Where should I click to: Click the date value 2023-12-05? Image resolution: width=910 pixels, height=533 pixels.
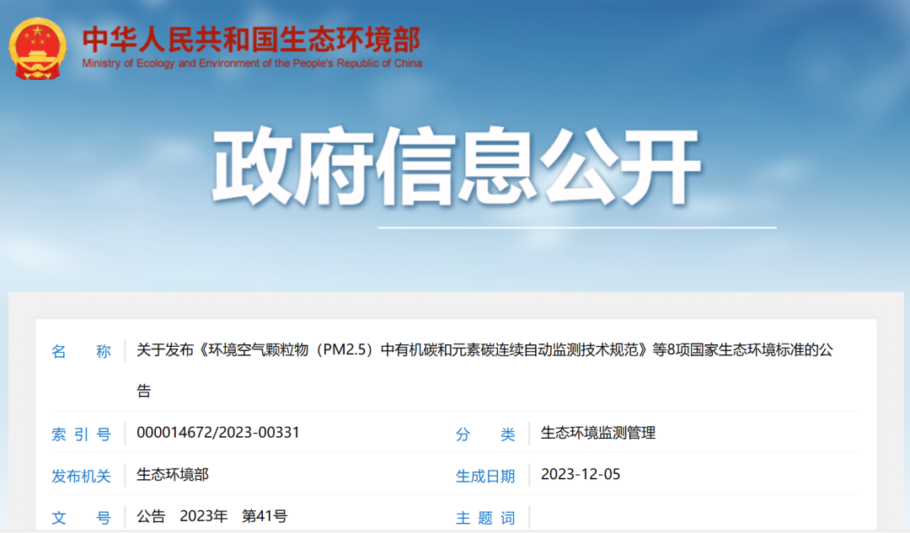[x=581, y=474]
